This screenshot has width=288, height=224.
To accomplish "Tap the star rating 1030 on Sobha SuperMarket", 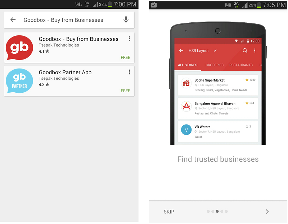I will (x=250, y=80).
